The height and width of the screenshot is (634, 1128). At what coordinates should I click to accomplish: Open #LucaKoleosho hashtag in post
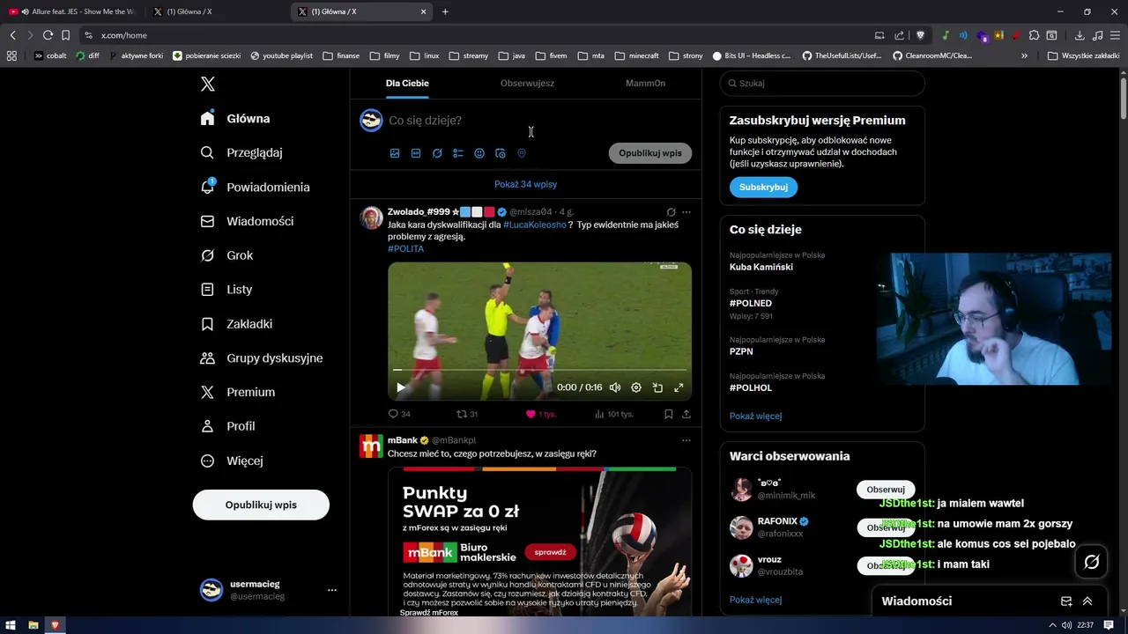(535, 225)
